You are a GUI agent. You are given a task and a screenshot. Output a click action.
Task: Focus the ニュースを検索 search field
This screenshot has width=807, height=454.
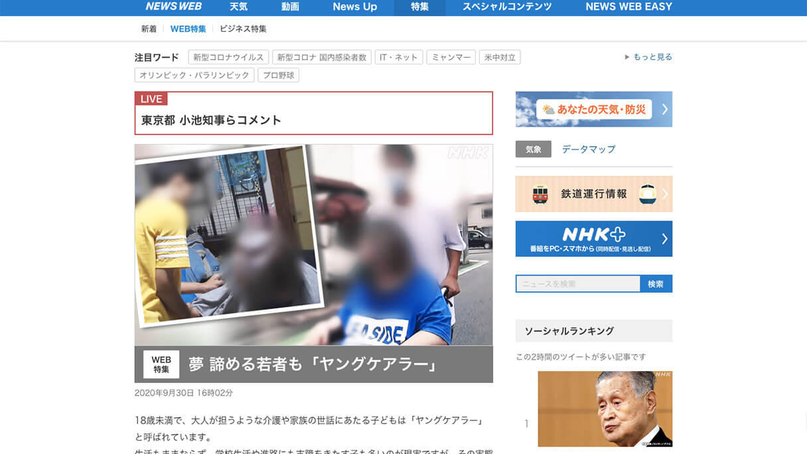[578, 283]
